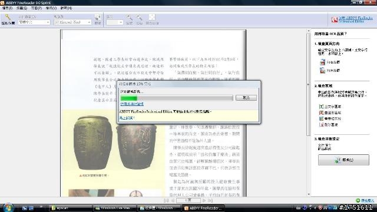Go to previous page arrow
377x212 pixels.
pyautogui.click(x=173, y=200)
